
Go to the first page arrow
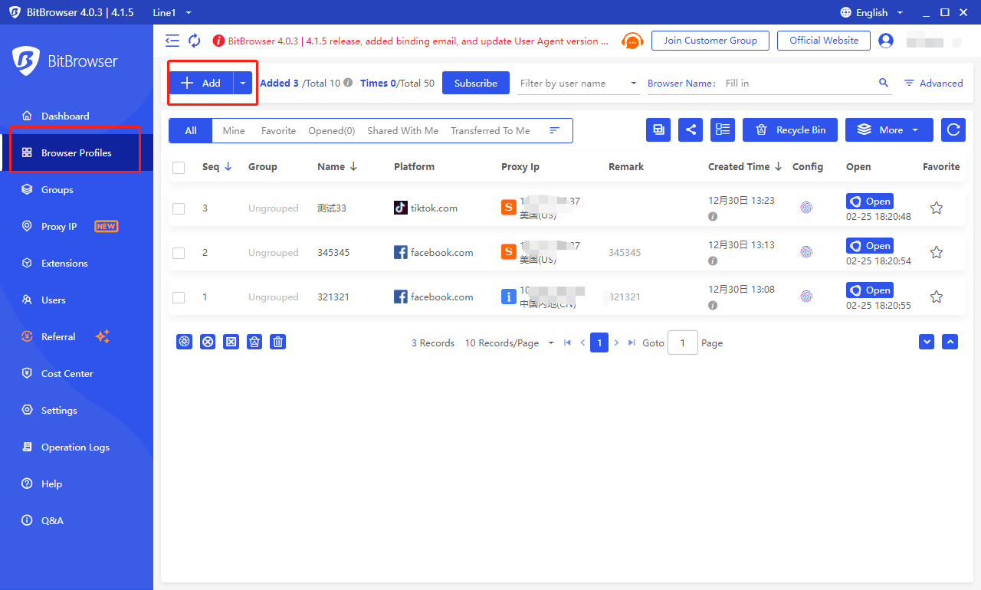pos(567,343)
